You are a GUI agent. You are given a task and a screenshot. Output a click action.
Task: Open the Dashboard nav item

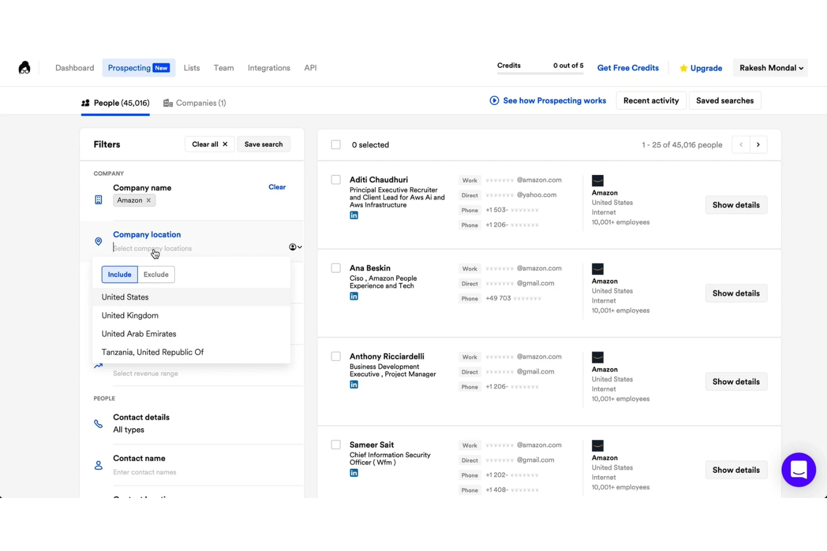[x=74, y=68]
